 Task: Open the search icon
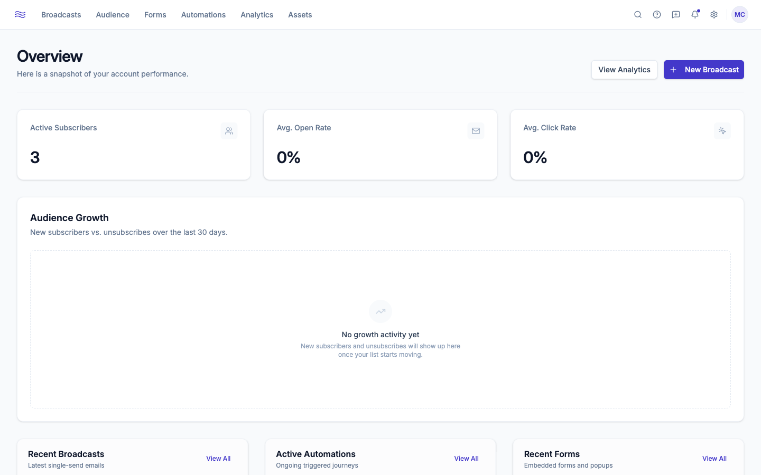click(638, 15)
